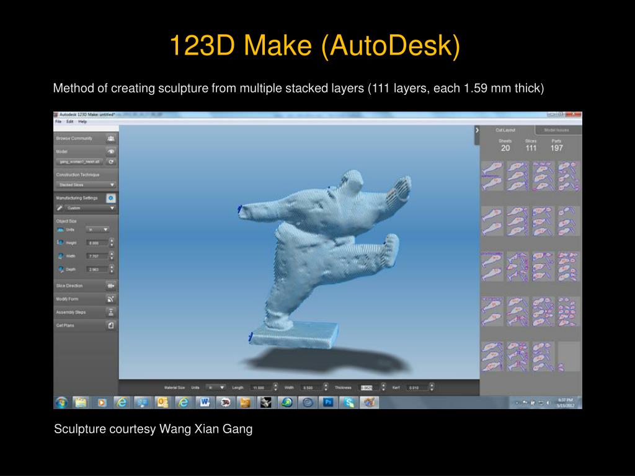635x476 pixels.
Task: Open the File menu
Action: coord(58,121)
